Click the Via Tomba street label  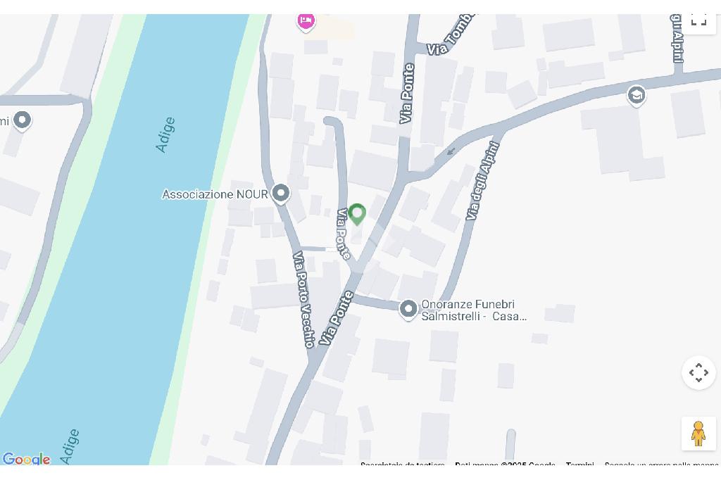pyautogui.click(x=451, y=34)
